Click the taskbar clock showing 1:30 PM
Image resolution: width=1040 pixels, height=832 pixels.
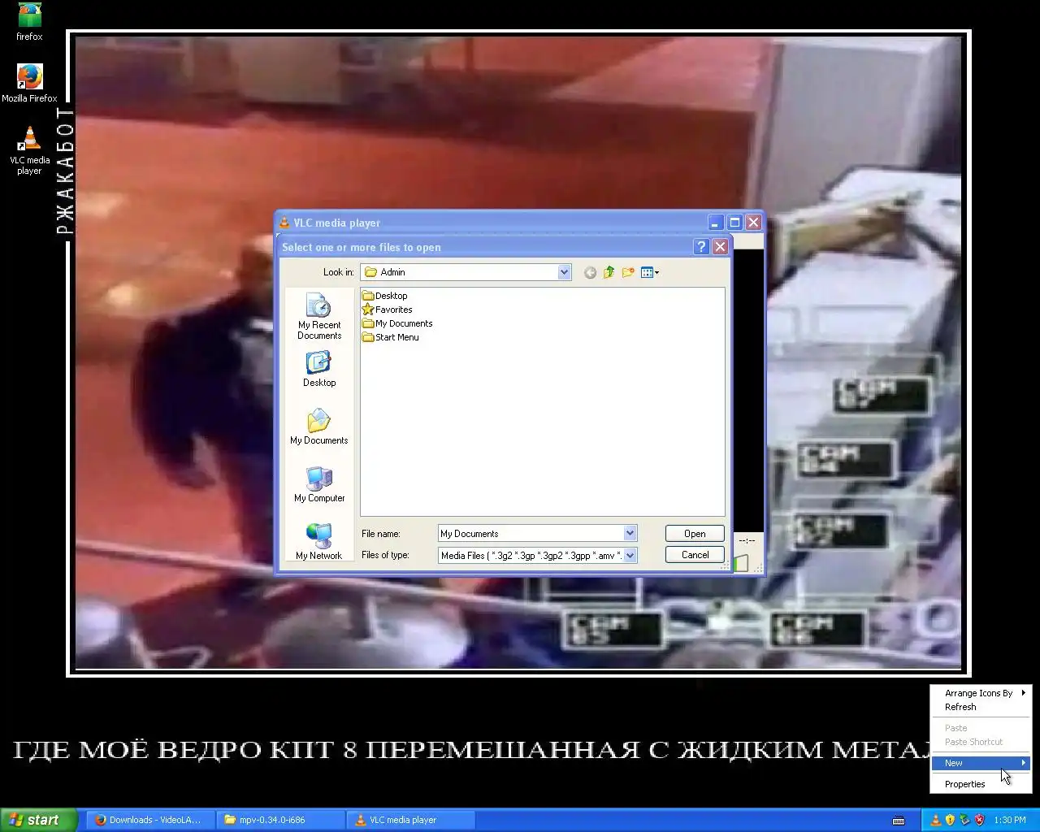tap(1010, 820)
